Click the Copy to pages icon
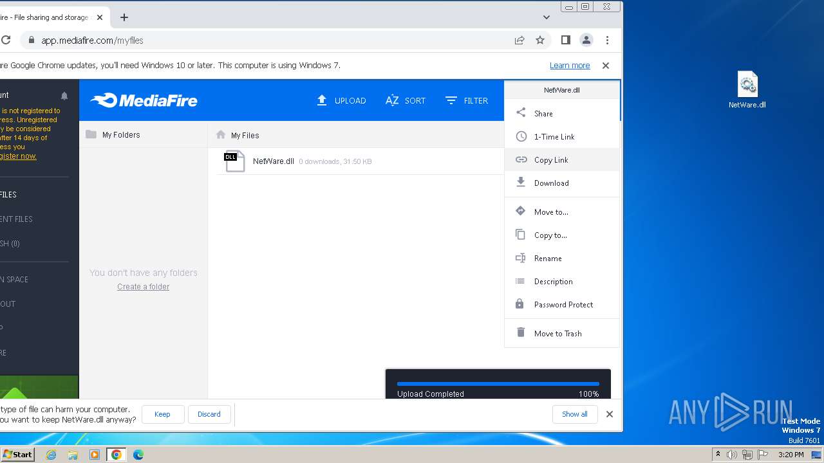Viewport: 824px width, 463px height. point(521,235)
